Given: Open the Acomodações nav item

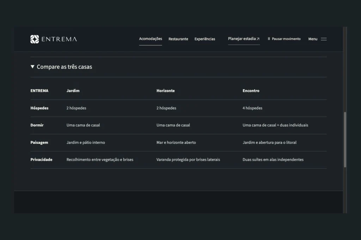Looking at the screenshot, I should tap(151, 39).
